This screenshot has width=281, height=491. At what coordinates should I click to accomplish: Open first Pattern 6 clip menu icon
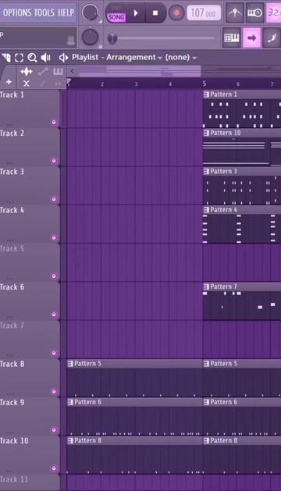[x=70, y=402]
